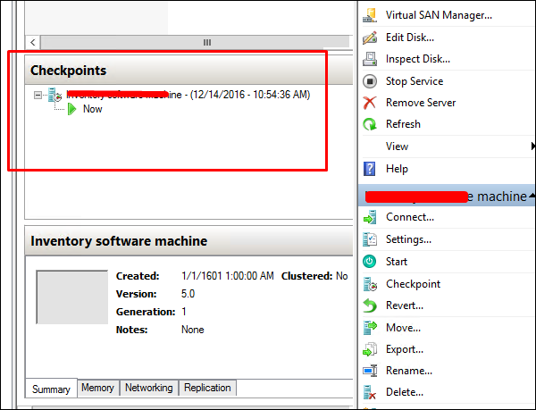
Task: Click the Inspect Disk icon
Action: coord(370,59)
